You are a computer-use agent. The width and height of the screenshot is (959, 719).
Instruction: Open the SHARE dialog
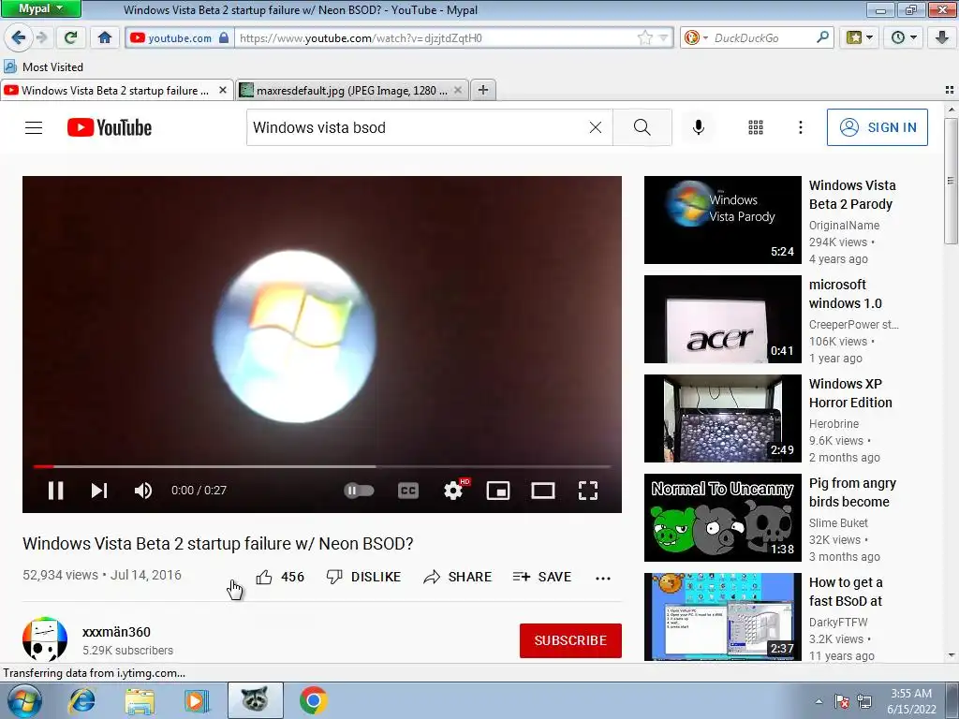coord(457,577)
